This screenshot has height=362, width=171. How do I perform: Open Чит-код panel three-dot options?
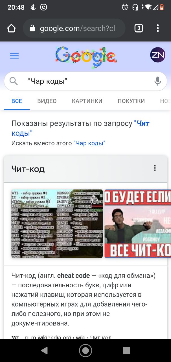click(155, 168)
